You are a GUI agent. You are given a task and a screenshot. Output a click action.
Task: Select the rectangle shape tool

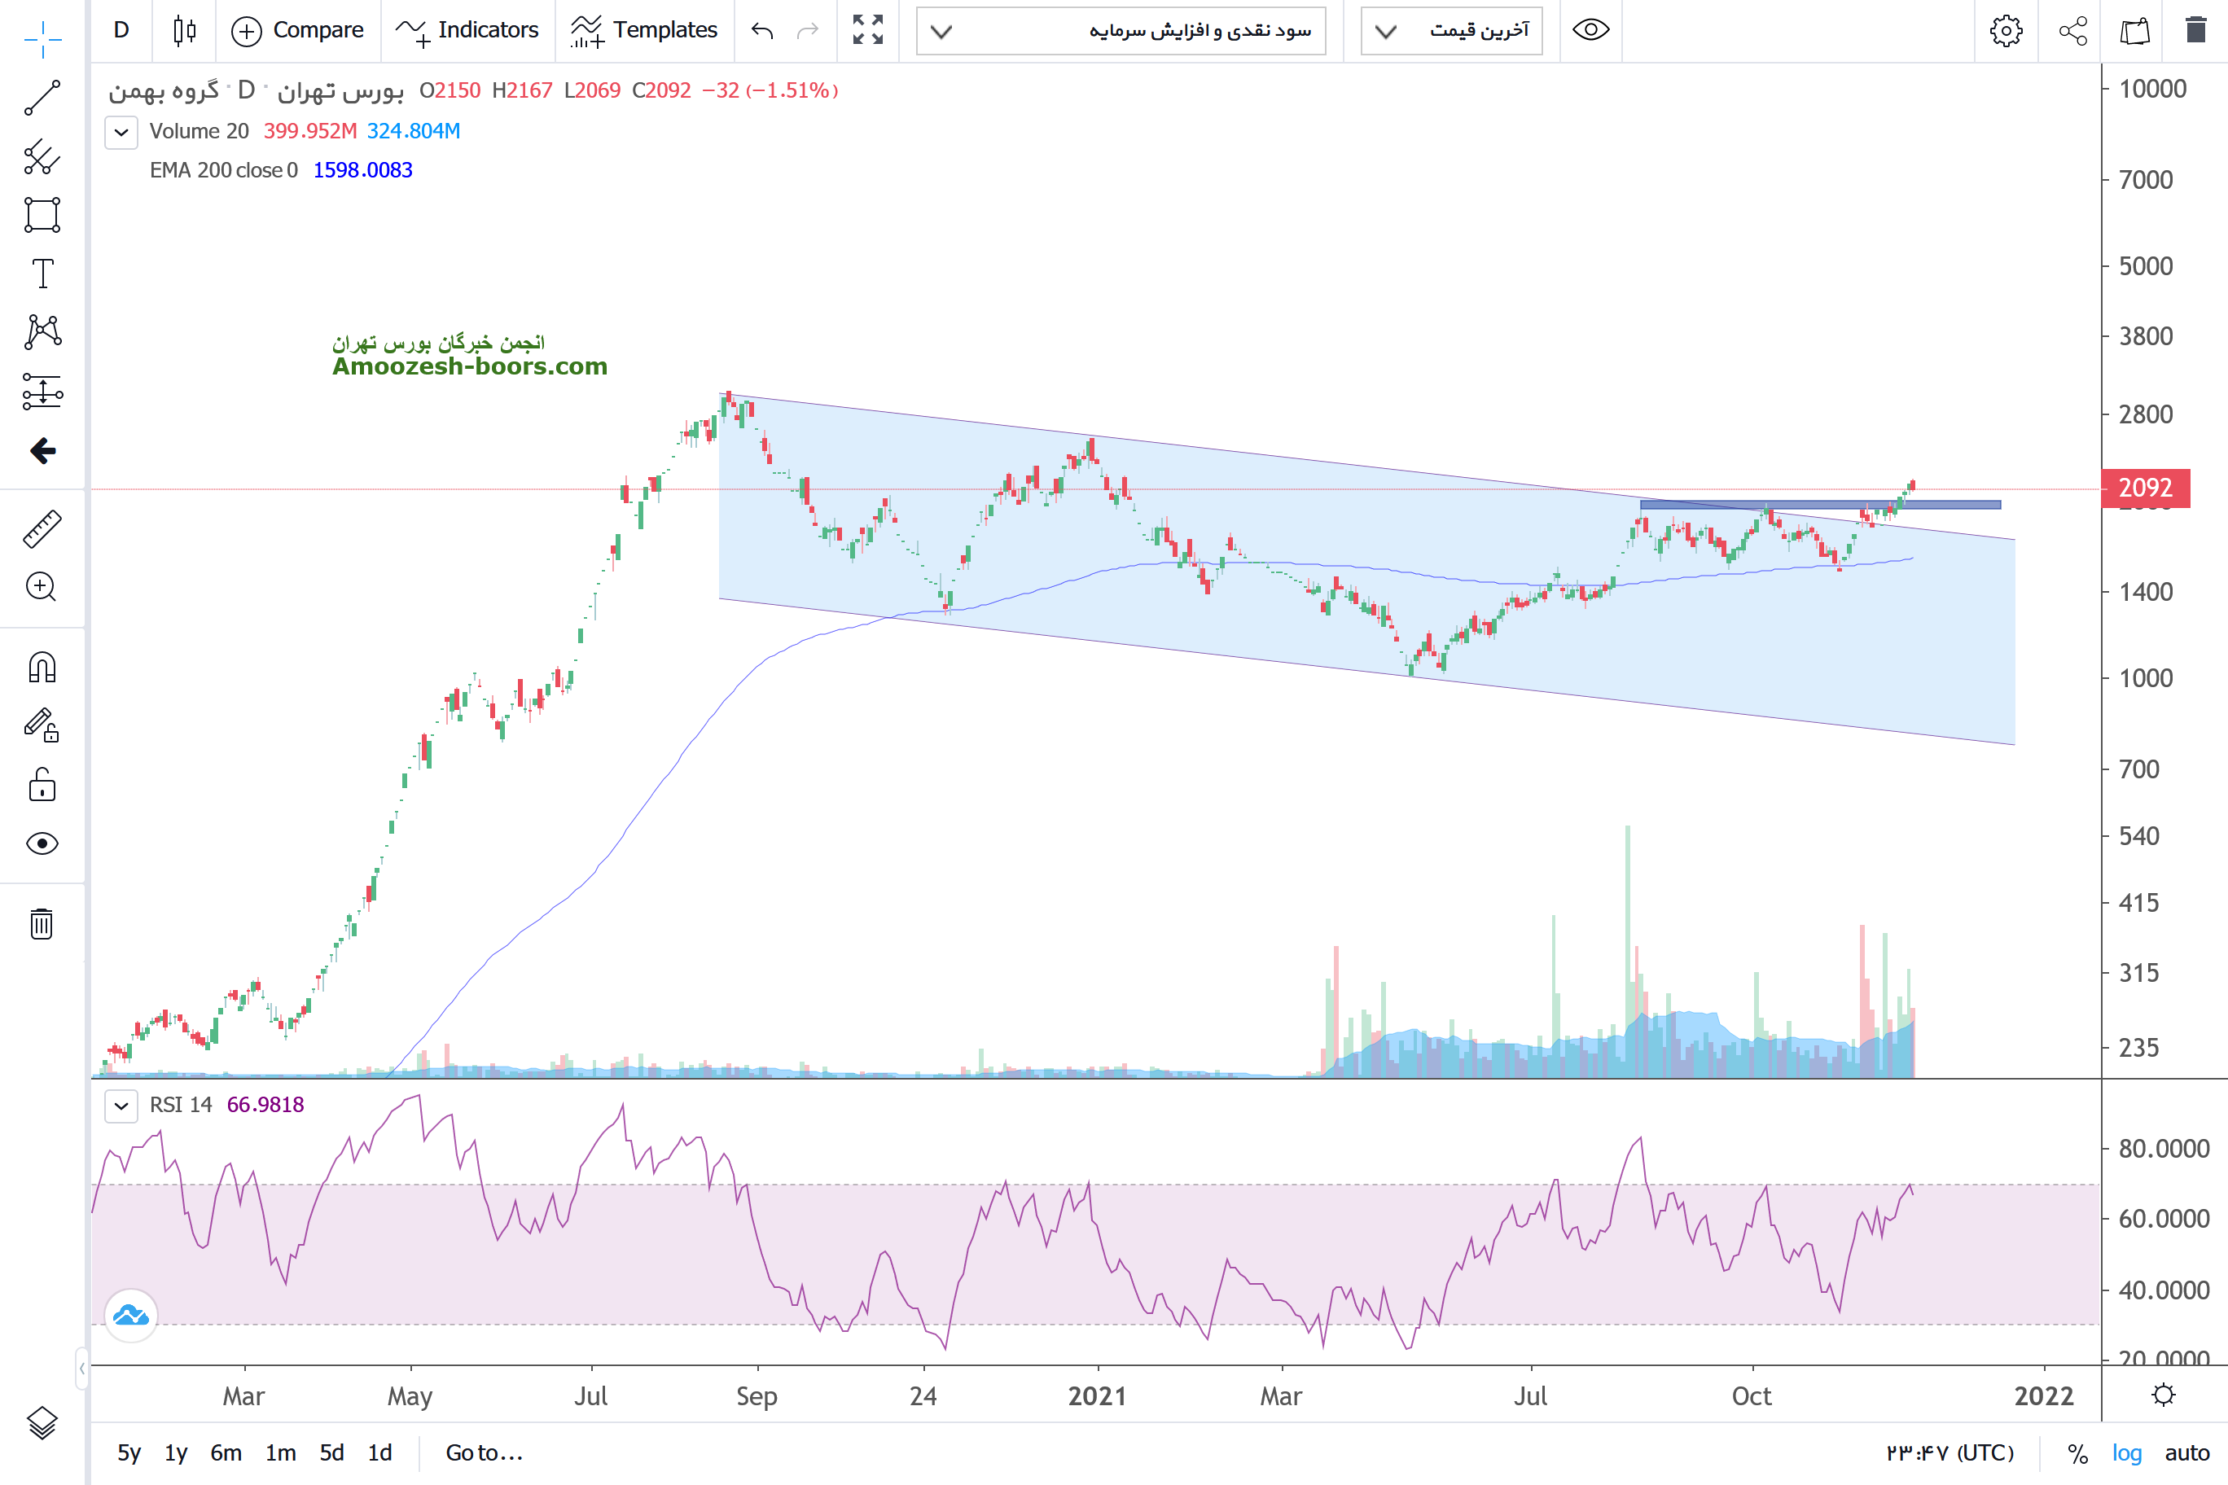pyautogui.click(x=42, y=215)
